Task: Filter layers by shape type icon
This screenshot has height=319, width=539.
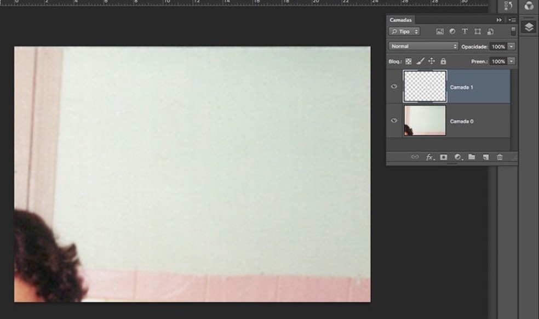Action: click(x=478, y=31)
